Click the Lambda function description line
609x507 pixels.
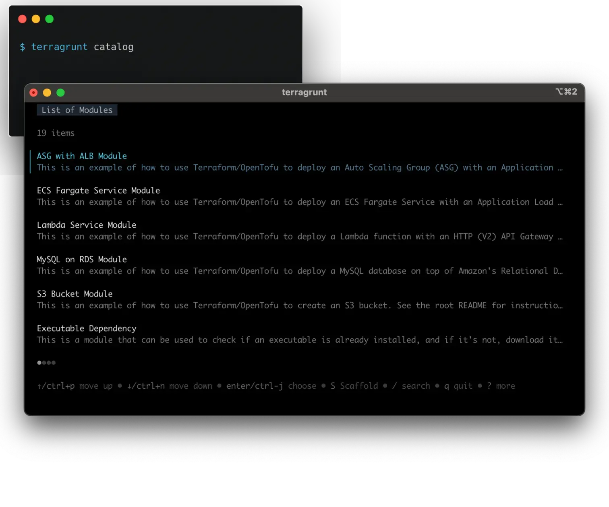coord(300,237)
